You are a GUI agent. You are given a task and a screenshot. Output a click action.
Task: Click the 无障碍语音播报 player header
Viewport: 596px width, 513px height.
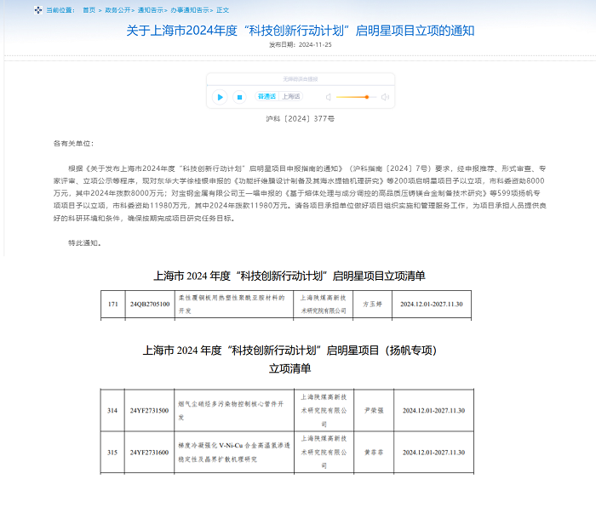pyautogui.click(x=300, y=79)
